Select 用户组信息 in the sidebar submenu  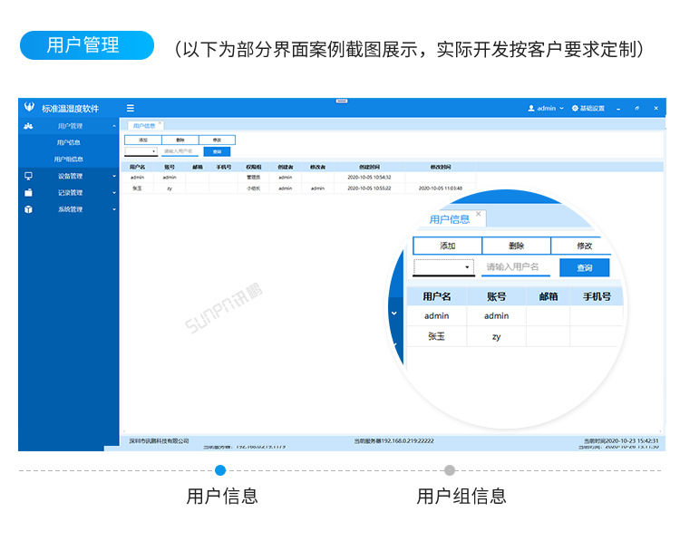click(69, 159)
